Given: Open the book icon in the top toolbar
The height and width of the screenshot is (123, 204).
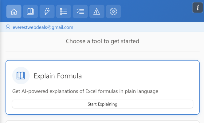Looking at the screenshot, I should coord(30,12).
